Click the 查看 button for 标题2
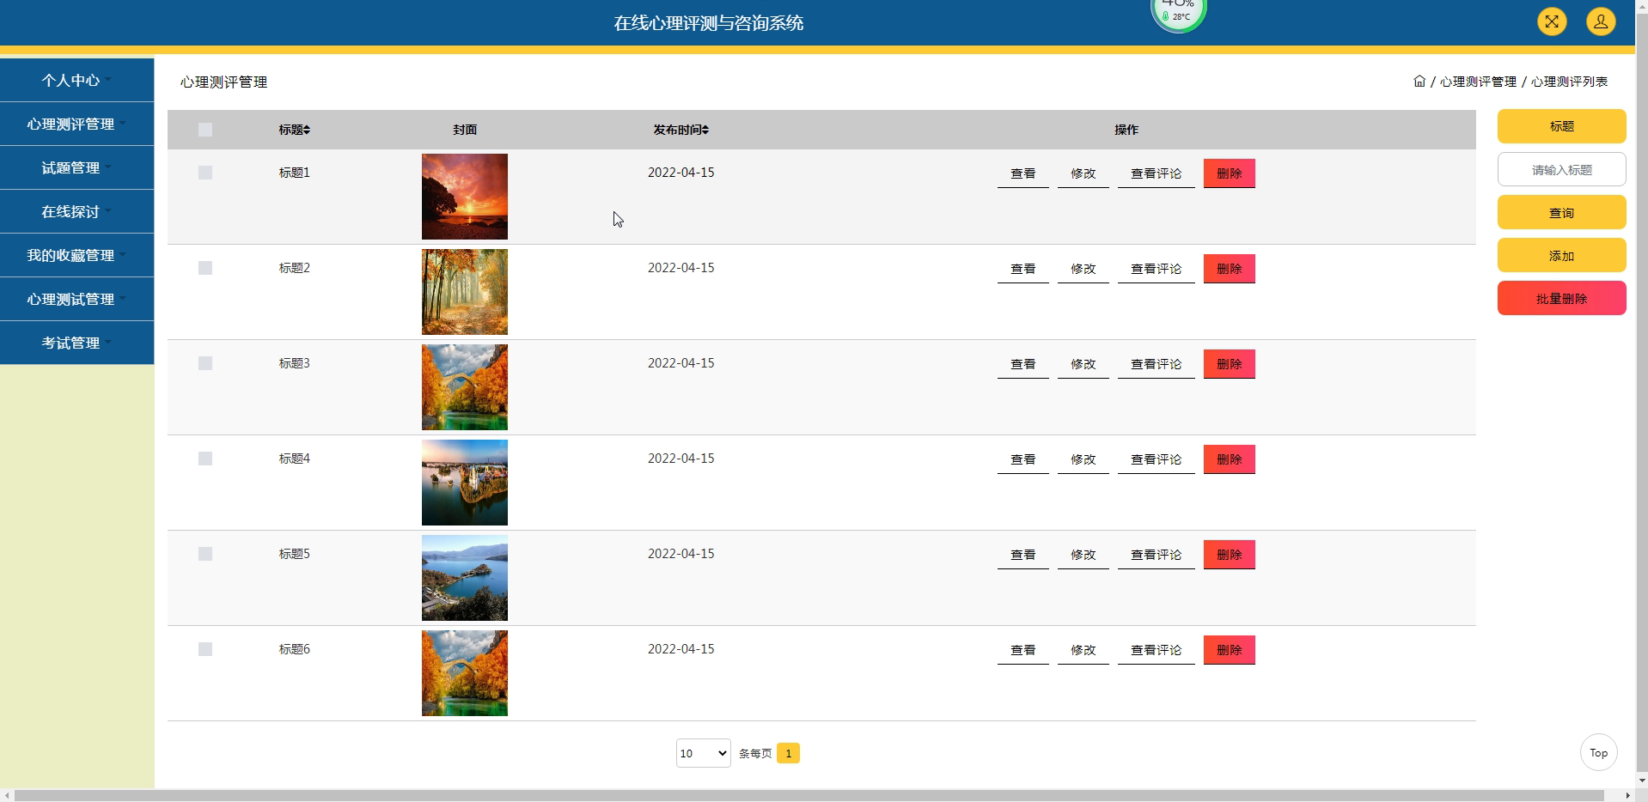 click(1022, 269)
